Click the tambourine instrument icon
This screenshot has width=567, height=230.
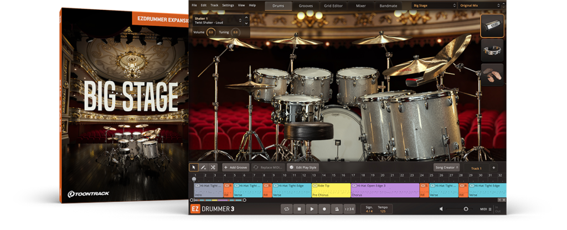click(492, 50)
